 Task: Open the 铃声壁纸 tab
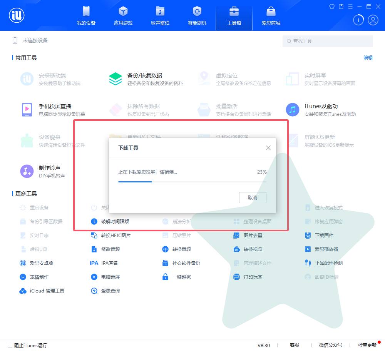point(160,16)
